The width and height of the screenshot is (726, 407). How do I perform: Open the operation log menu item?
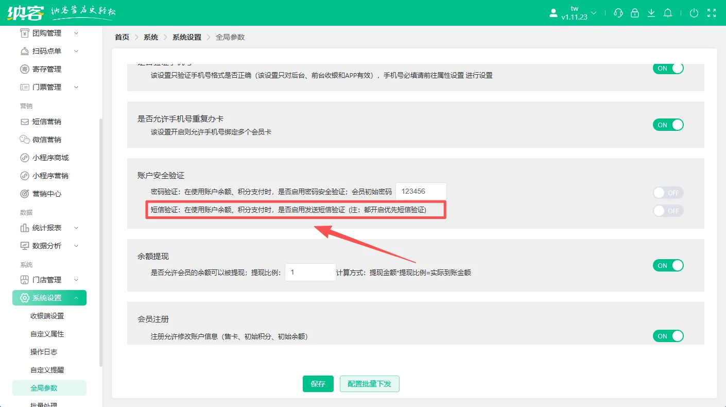pos(44,352)
